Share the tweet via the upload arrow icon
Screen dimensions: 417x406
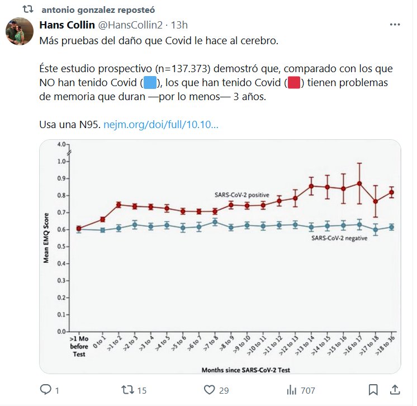pyautogui.click(x=394, y=390)
